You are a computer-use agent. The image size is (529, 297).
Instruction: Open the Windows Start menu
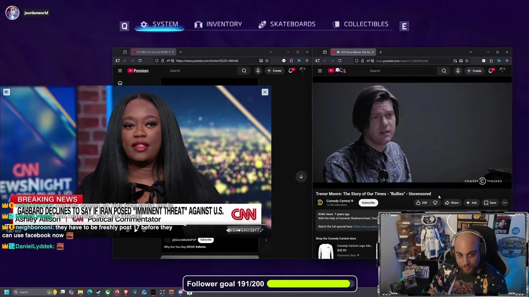7,292
